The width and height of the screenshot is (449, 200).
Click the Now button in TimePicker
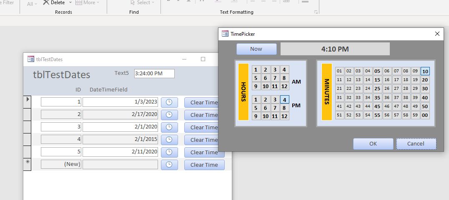[256, 49]
